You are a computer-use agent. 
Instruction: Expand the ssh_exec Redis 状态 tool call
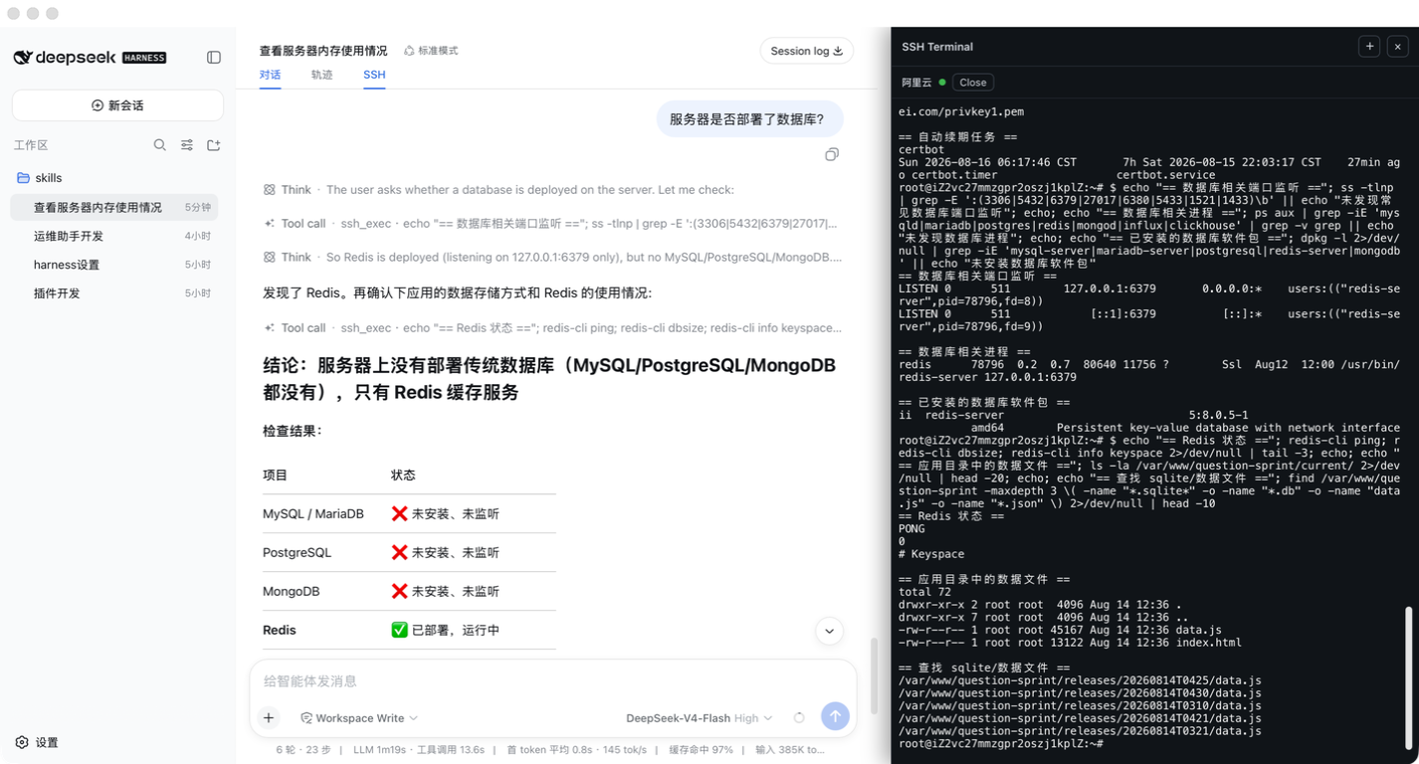coord(552,327)
